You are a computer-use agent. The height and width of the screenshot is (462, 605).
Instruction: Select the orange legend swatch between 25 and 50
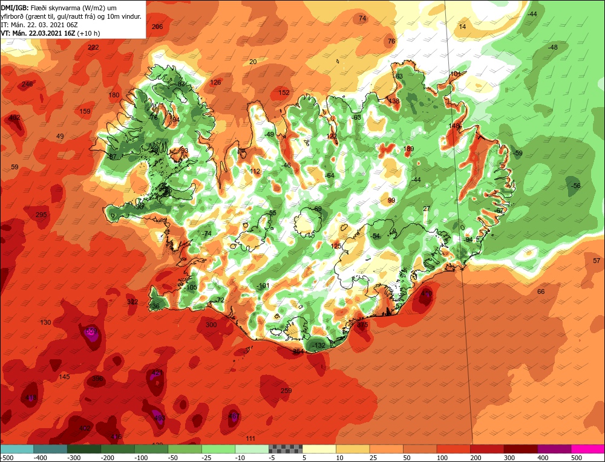pyautogui.click(x=386, y=449)
